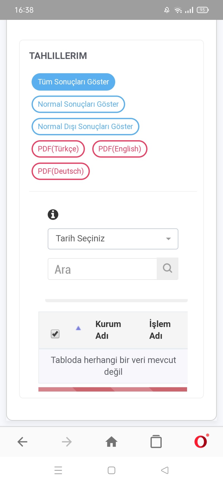Viewport: 223px width, 484px height.
Task: Open the Tarih Seçiniz dropdown
Action: tap(113, 239)
